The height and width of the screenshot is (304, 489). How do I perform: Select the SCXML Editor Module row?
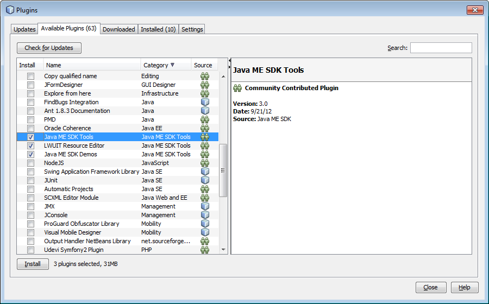click(117, 198)
